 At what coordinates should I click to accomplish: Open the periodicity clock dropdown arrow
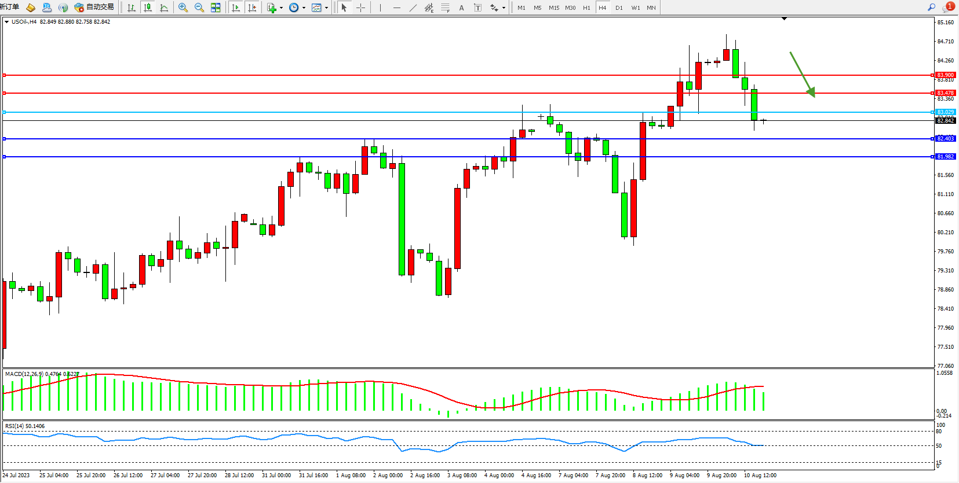tap(304, 8)
